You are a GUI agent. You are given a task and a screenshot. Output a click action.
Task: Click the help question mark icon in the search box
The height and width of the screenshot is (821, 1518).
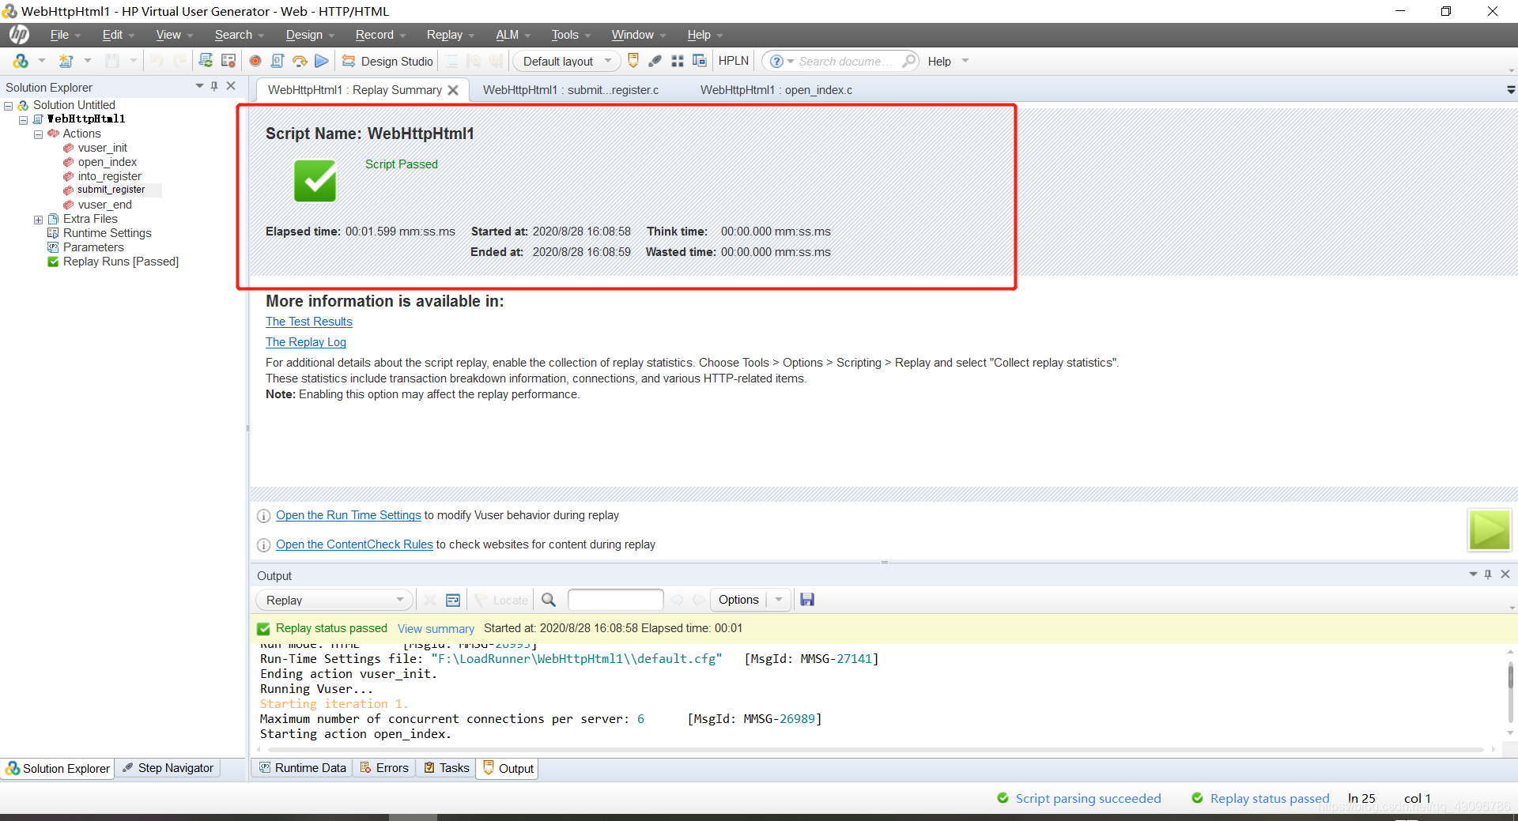coord(776,61)
